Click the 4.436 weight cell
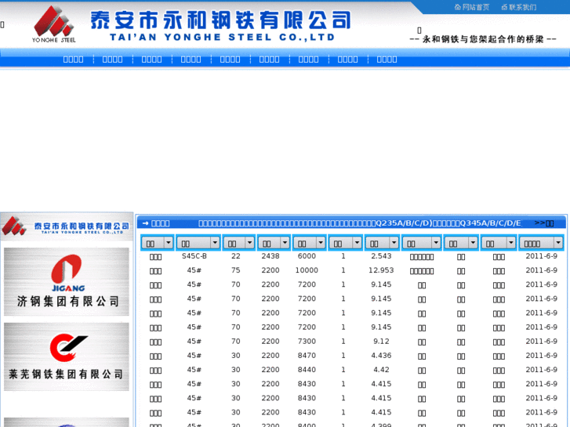Image resolution: width=570 pixels, height=427 pixels. point(381,356)
